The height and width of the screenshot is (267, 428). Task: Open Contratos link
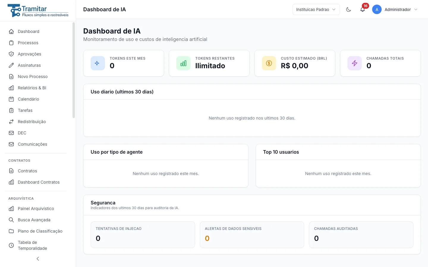(36, 171)
